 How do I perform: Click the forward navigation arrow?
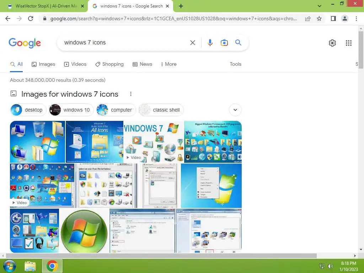(x=19, y=18)
